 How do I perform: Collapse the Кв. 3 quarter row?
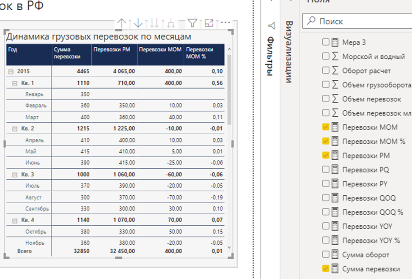coord(15,175)
